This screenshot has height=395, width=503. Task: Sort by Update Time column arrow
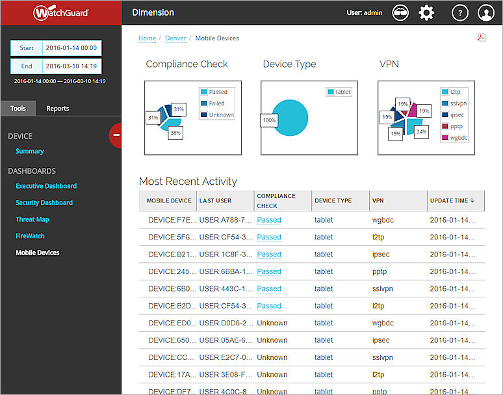(472, 201)
